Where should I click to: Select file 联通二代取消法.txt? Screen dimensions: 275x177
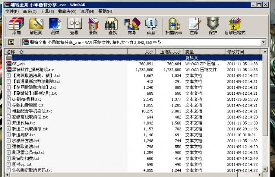click(x=30, y=129)
